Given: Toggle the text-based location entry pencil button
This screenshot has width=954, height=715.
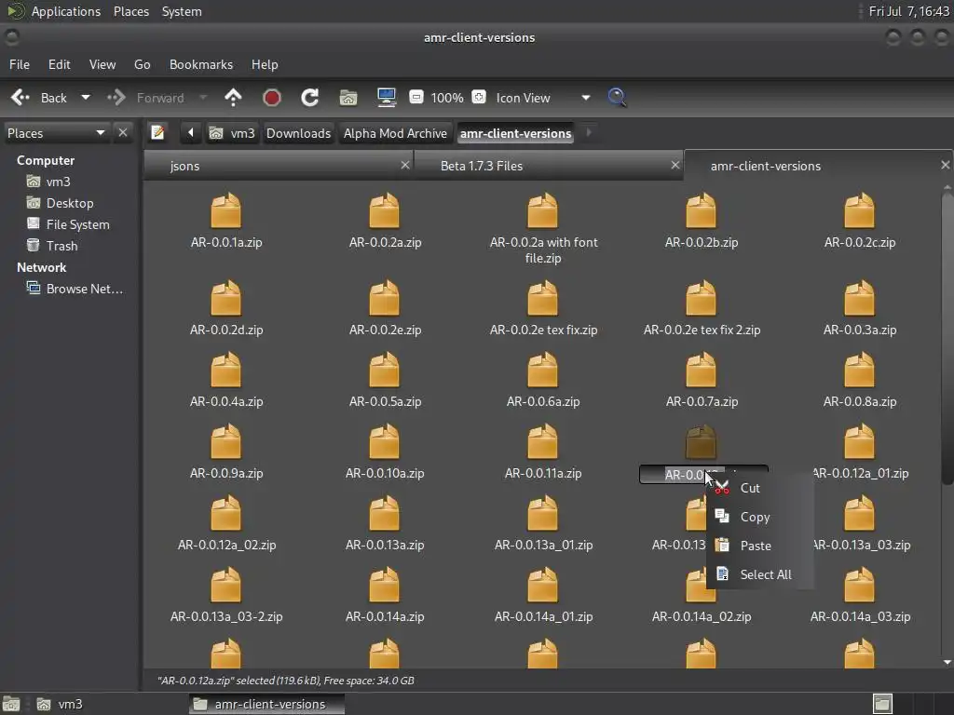Looking at the screenshot, I should tap(158, 133).
